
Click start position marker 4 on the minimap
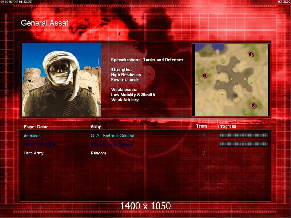pyautogui.click(x=251, y=54)
